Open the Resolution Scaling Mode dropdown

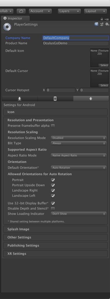(x=79, y=138)
